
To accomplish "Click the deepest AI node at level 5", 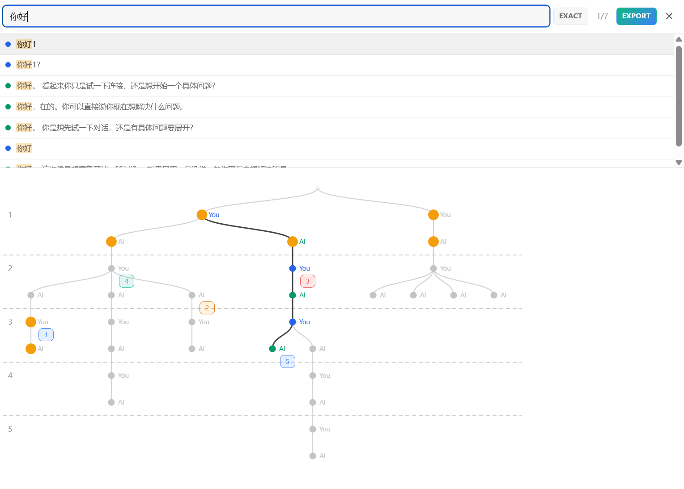I will coord(312,456).
